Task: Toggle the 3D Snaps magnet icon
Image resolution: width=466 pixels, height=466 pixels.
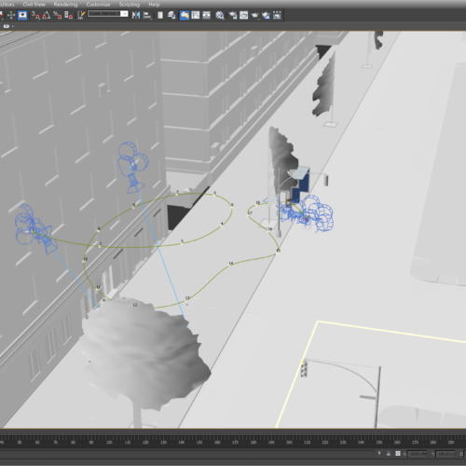Action: [x=35, y=15]
